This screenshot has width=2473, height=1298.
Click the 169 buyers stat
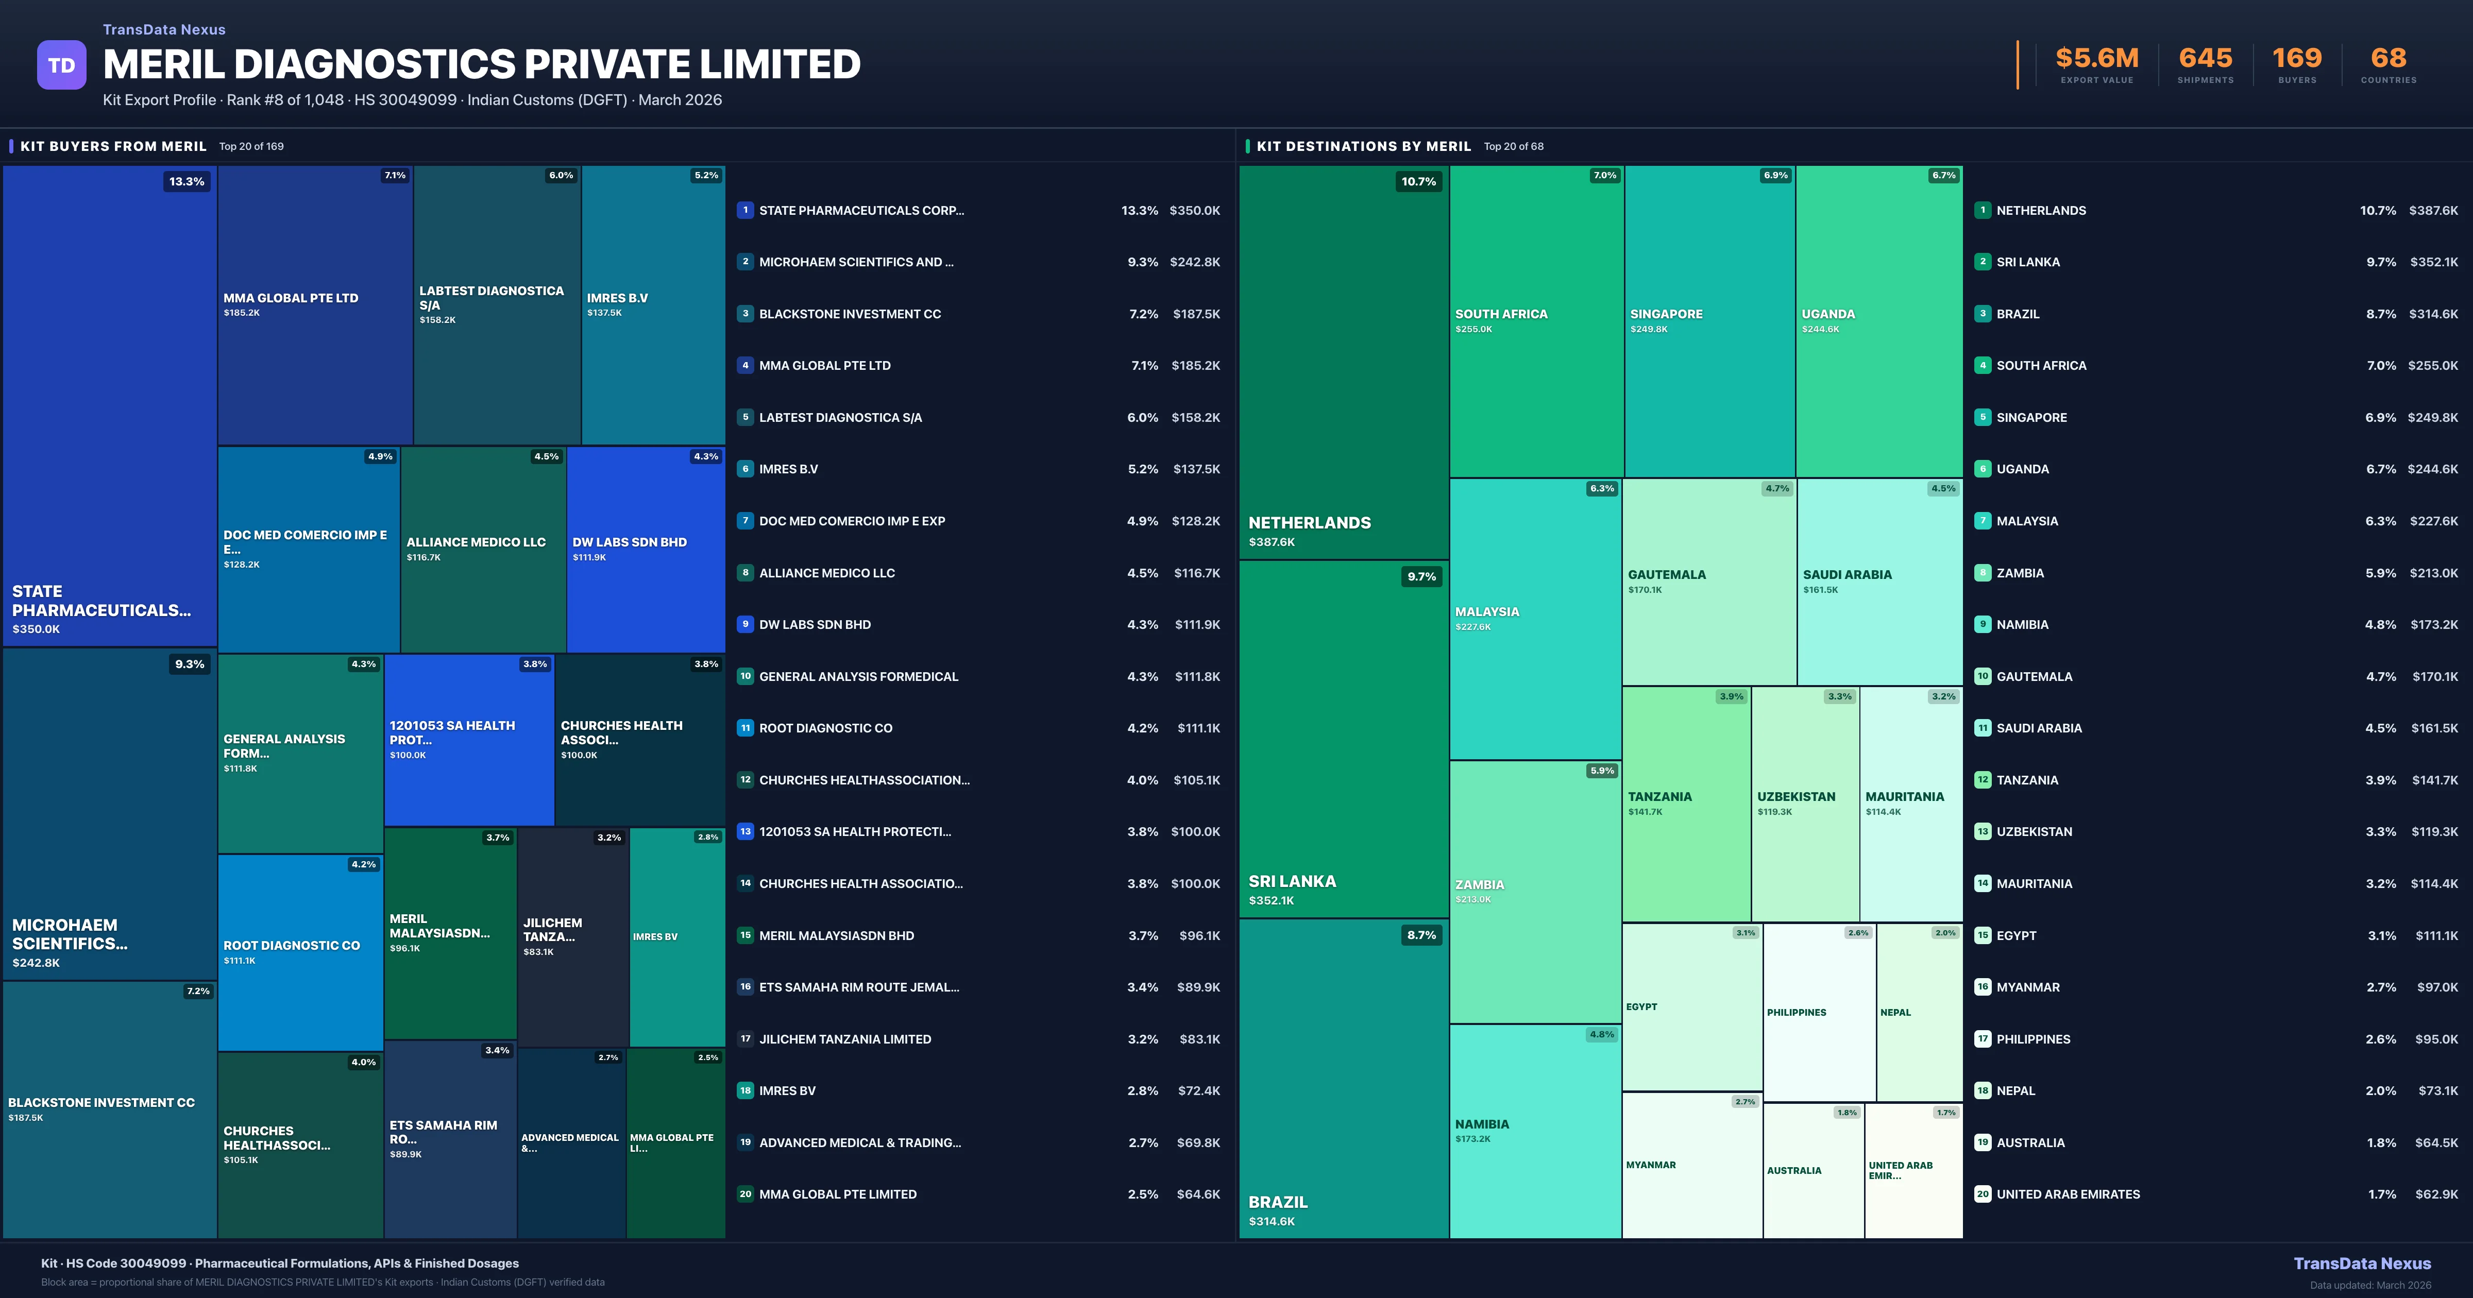pyautogui.click(x=2296, y=59)
